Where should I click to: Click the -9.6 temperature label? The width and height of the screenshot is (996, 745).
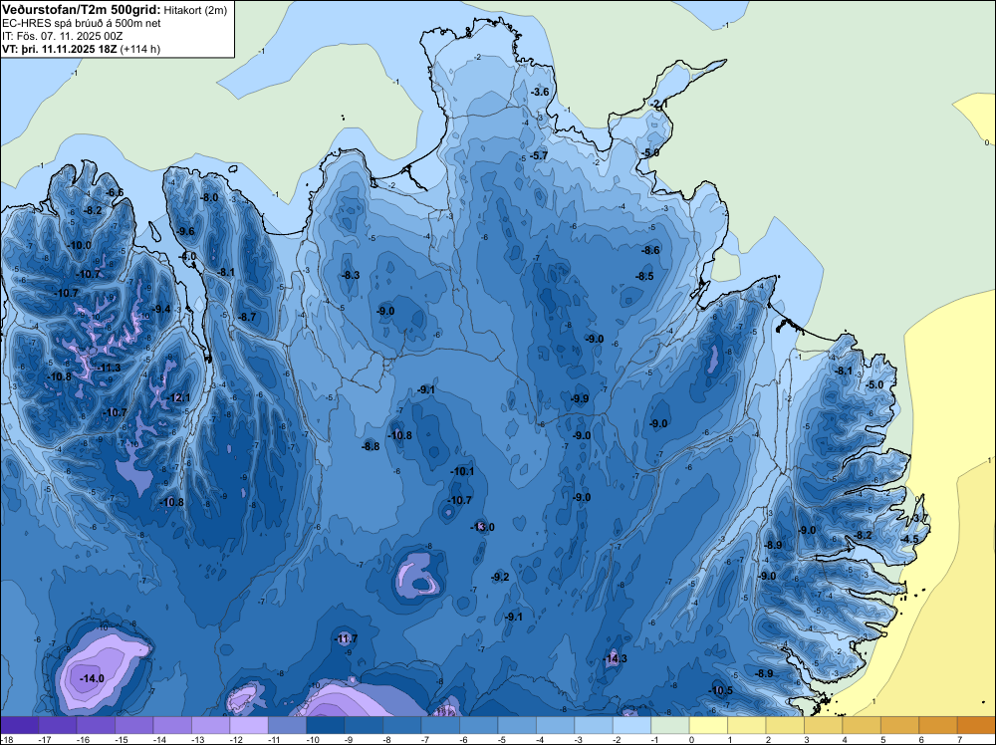pos(185,231)
